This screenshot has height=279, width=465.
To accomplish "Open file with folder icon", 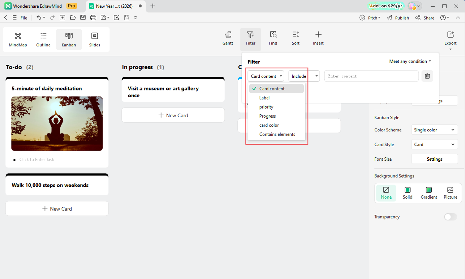I will coord(72,18).
